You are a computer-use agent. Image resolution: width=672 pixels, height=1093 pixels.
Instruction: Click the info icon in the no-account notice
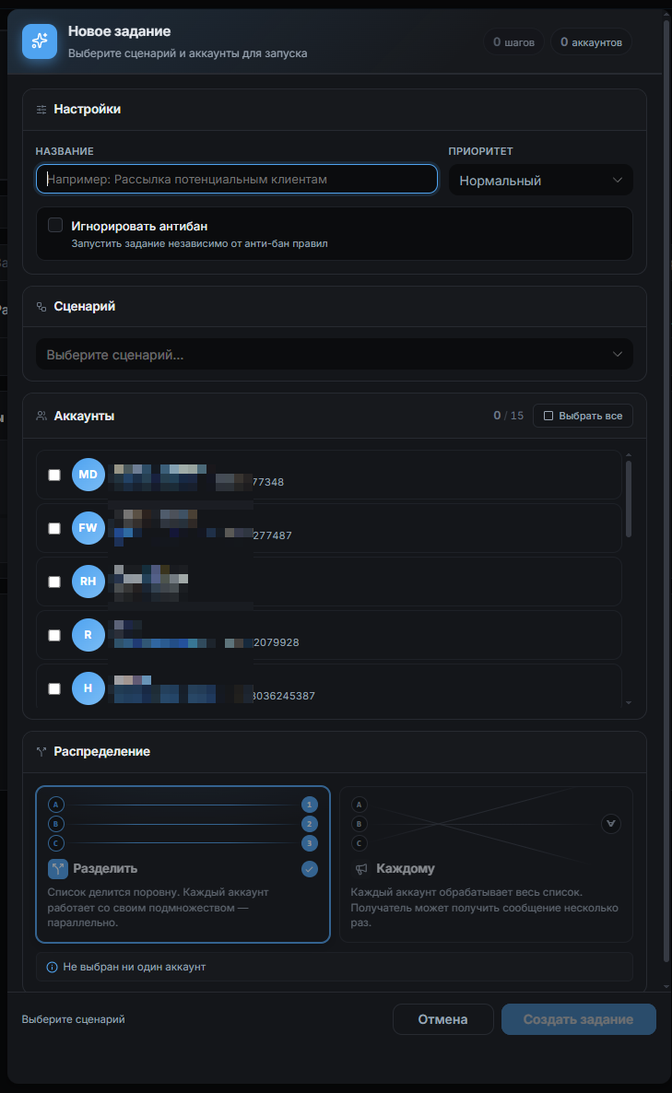52,967
